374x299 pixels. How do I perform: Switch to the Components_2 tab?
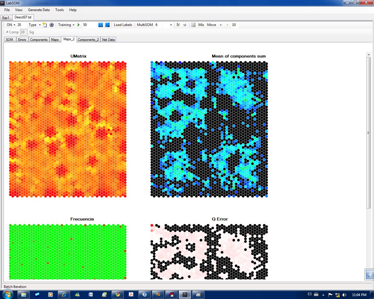[88, 40]
